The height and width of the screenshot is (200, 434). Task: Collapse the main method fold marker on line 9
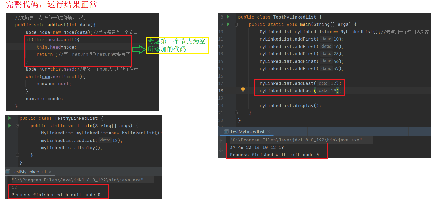pos(236,24)
